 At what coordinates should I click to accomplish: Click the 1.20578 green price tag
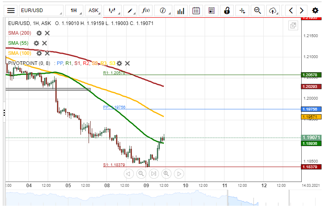point(311,75)
